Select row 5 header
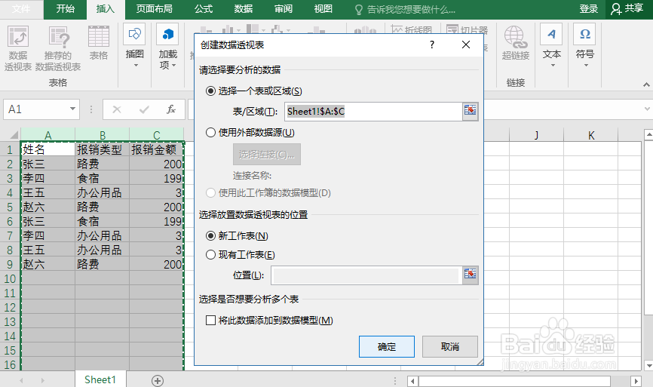The height and width of the screenshot is (387, 653). [x=10, y=207]
